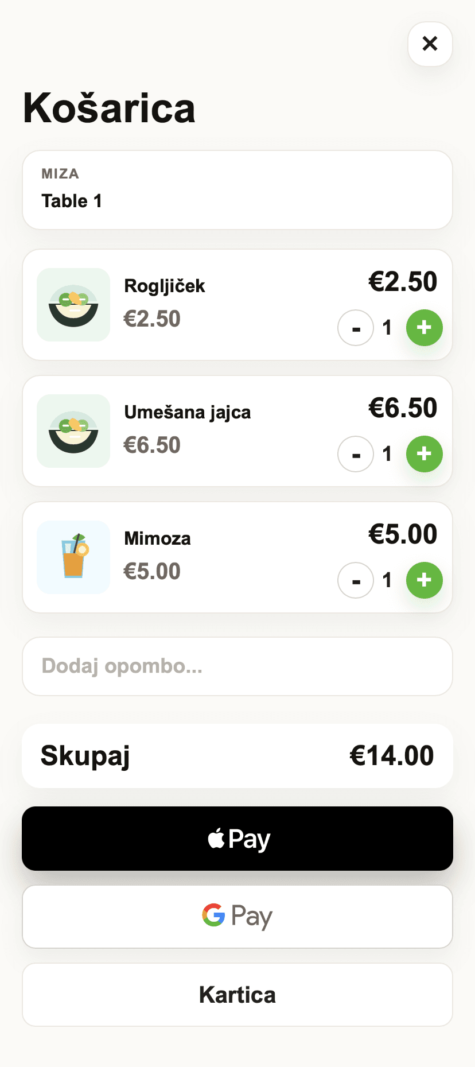Tap the Skupaj total row

(x=237, y=756)
